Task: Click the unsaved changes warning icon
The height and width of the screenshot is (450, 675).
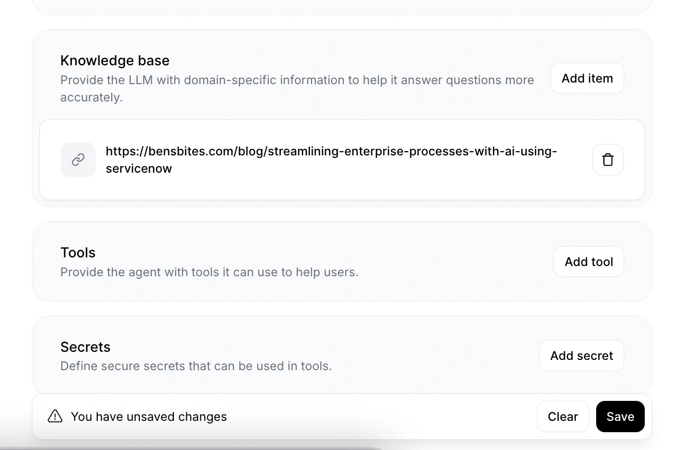Action: 55,417
